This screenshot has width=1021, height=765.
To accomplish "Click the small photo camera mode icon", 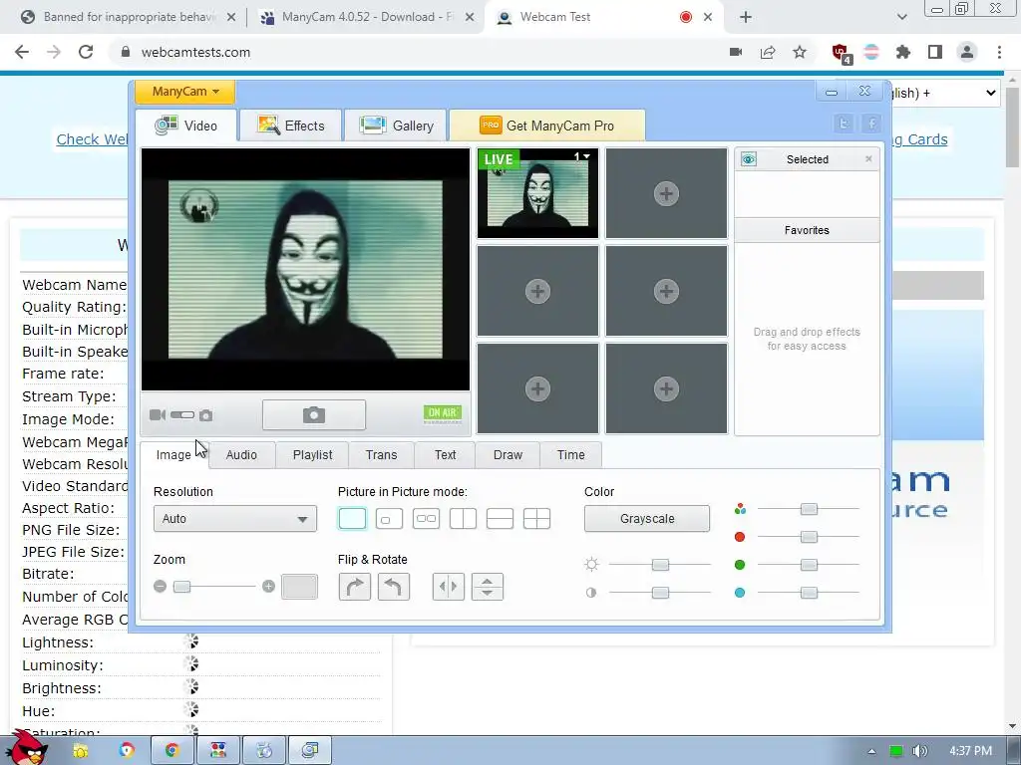I will (x=205, y=415).
